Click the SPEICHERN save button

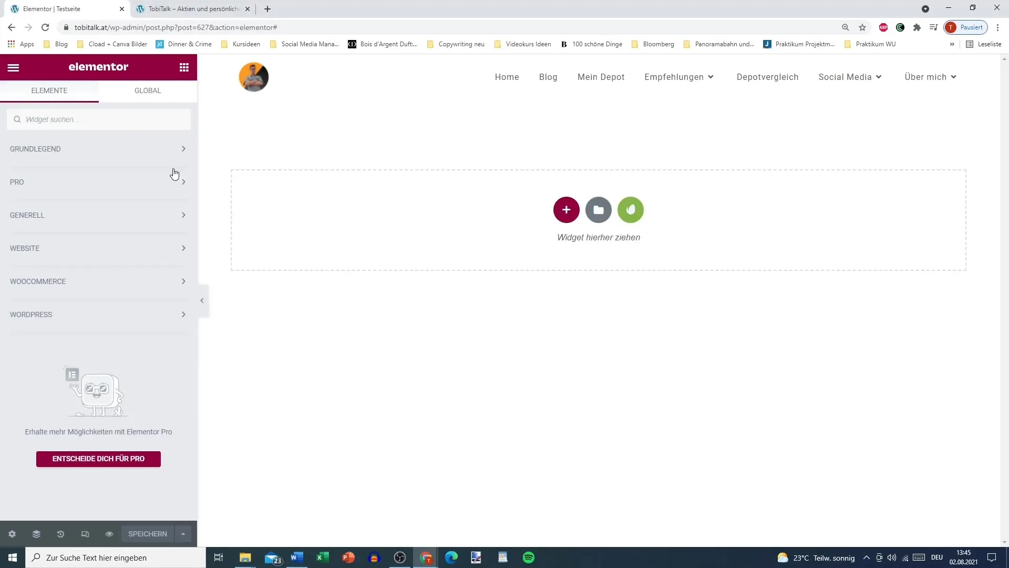pos(148,534)
